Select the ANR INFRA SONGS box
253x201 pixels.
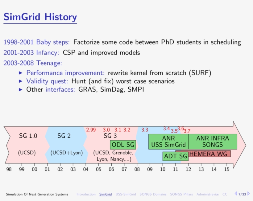[213, 142]
